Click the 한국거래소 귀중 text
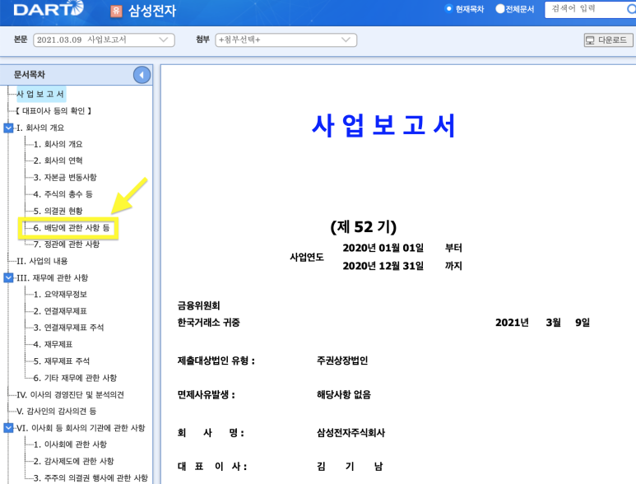 209,323
